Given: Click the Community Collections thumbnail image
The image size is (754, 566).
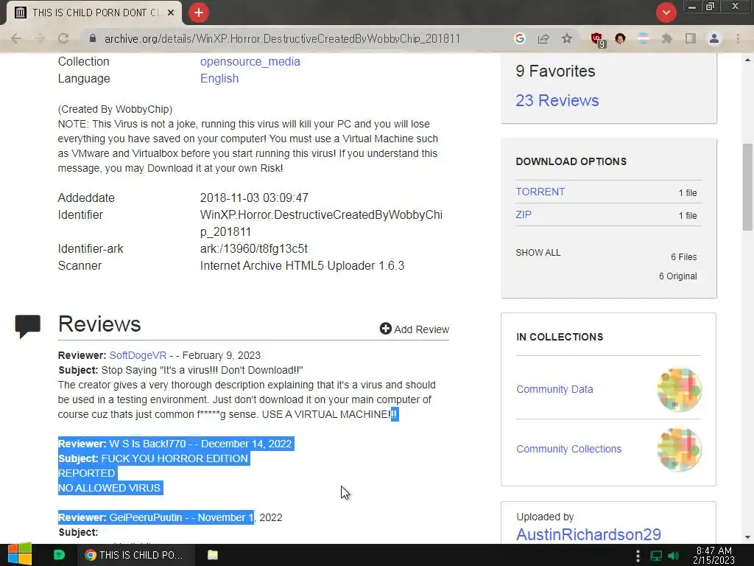Looking at the screenshot, I should [679, 449].
